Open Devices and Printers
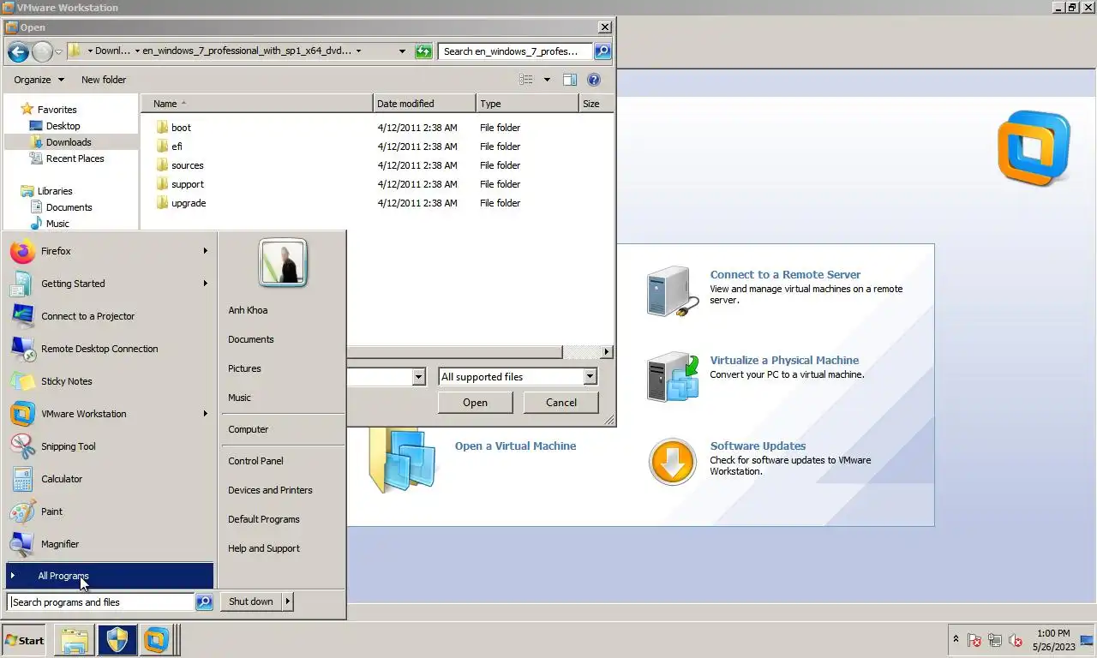 pyautogui.click(x=270, y=490)
